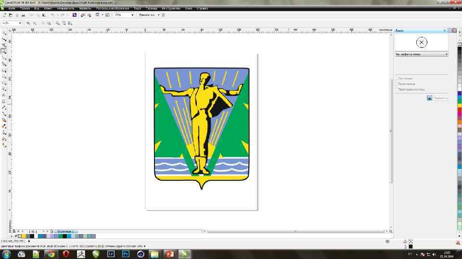
Task: Select the Ellipse tool
Action: click(x=4, y=76)
